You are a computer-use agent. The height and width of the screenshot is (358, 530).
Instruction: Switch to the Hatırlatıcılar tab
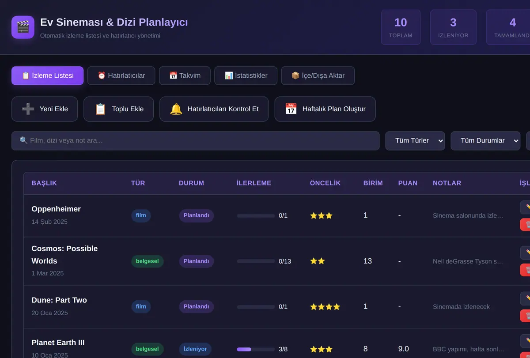(x=121, y=75)
